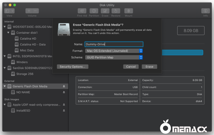Image resolution: width=214 pixels, height=135 pixels.
Task: Click the Security Options button
Action: tap(72, 67)
